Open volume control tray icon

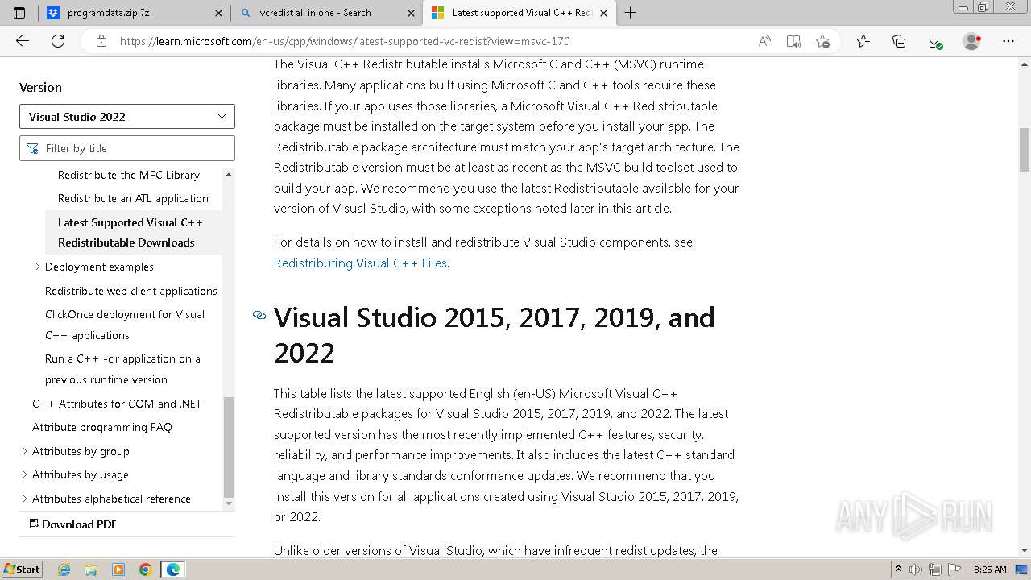[x=916, y=570]
